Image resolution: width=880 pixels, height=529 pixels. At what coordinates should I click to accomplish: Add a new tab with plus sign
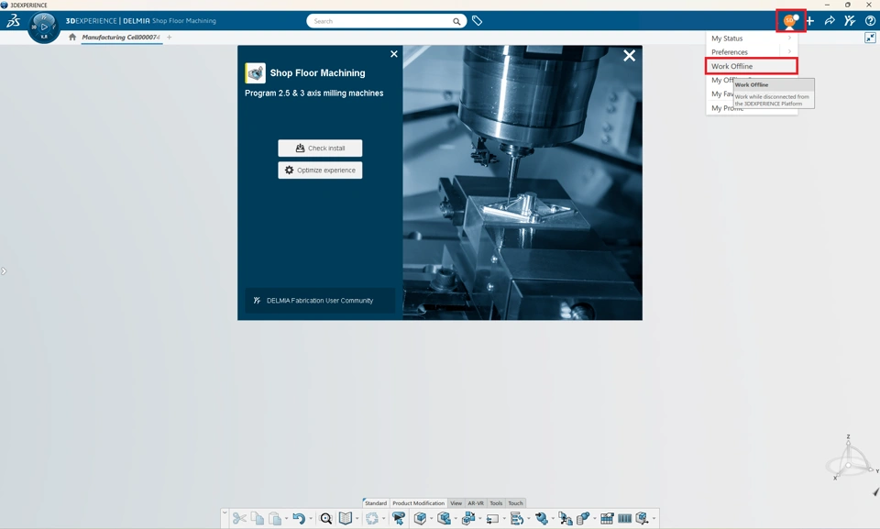(x=169, y=37)
